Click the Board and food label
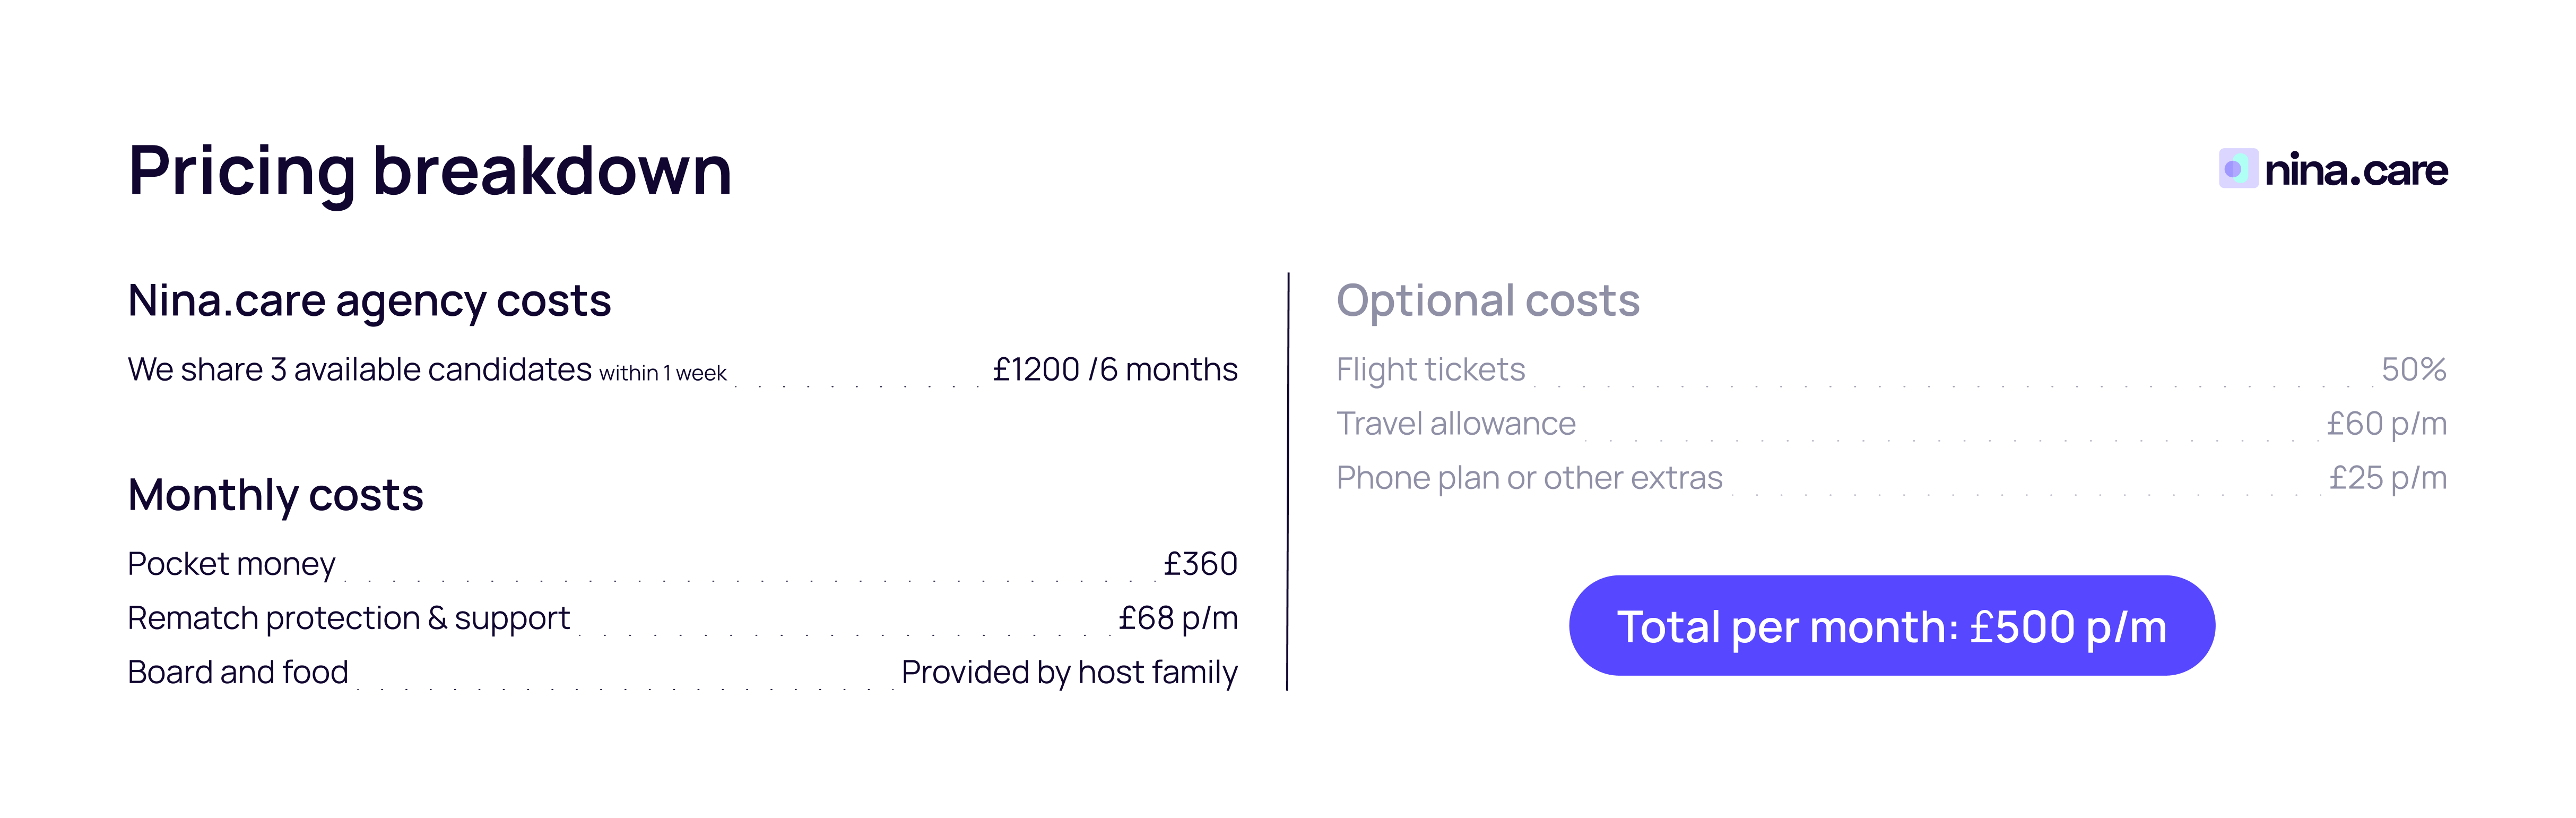 pyautogui.click(x=238, y=672)
